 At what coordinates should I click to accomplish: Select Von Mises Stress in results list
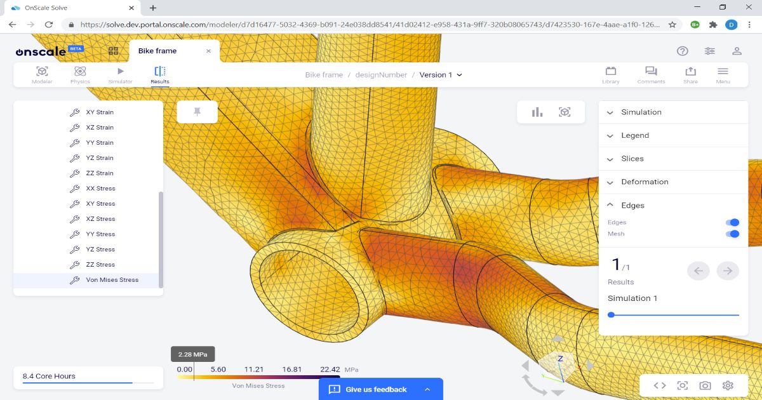pyautogui.click(x=113, y=279)
